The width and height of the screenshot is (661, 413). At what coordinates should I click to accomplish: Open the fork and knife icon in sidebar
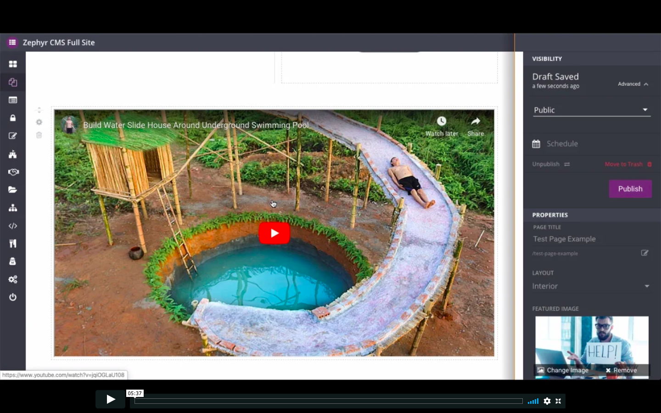[x=13, y=244]
